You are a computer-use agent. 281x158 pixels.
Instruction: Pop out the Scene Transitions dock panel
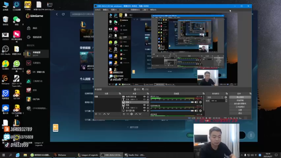pyautogui.click(x=227, y=93)
